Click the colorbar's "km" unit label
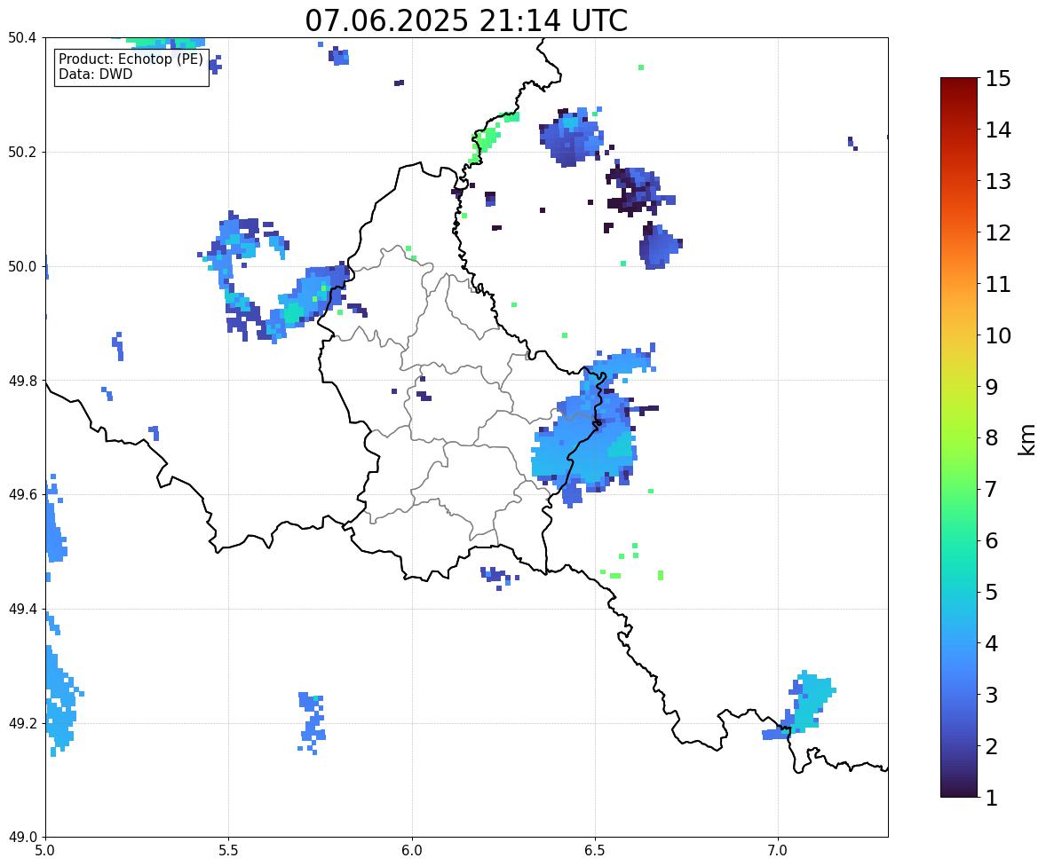The width and height of the screenshot is (1046, 866). click(1027, 438)
